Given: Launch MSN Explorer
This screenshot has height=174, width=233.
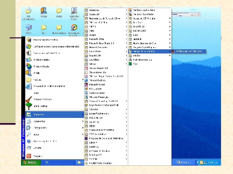Looking at the screenshot, I should click(106, 89).
